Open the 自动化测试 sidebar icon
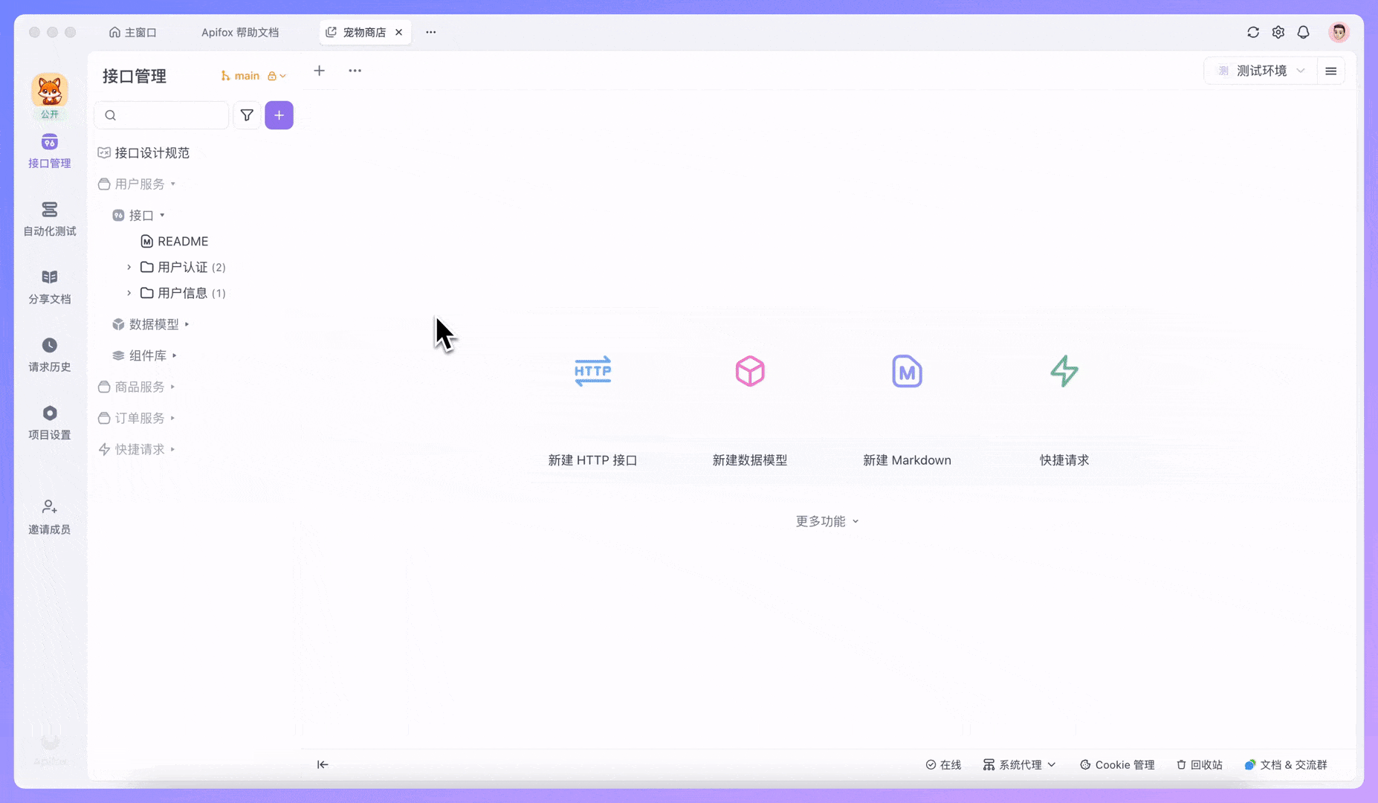The height and width of the screenshot is (803, 1378). [x=49, y=219]
